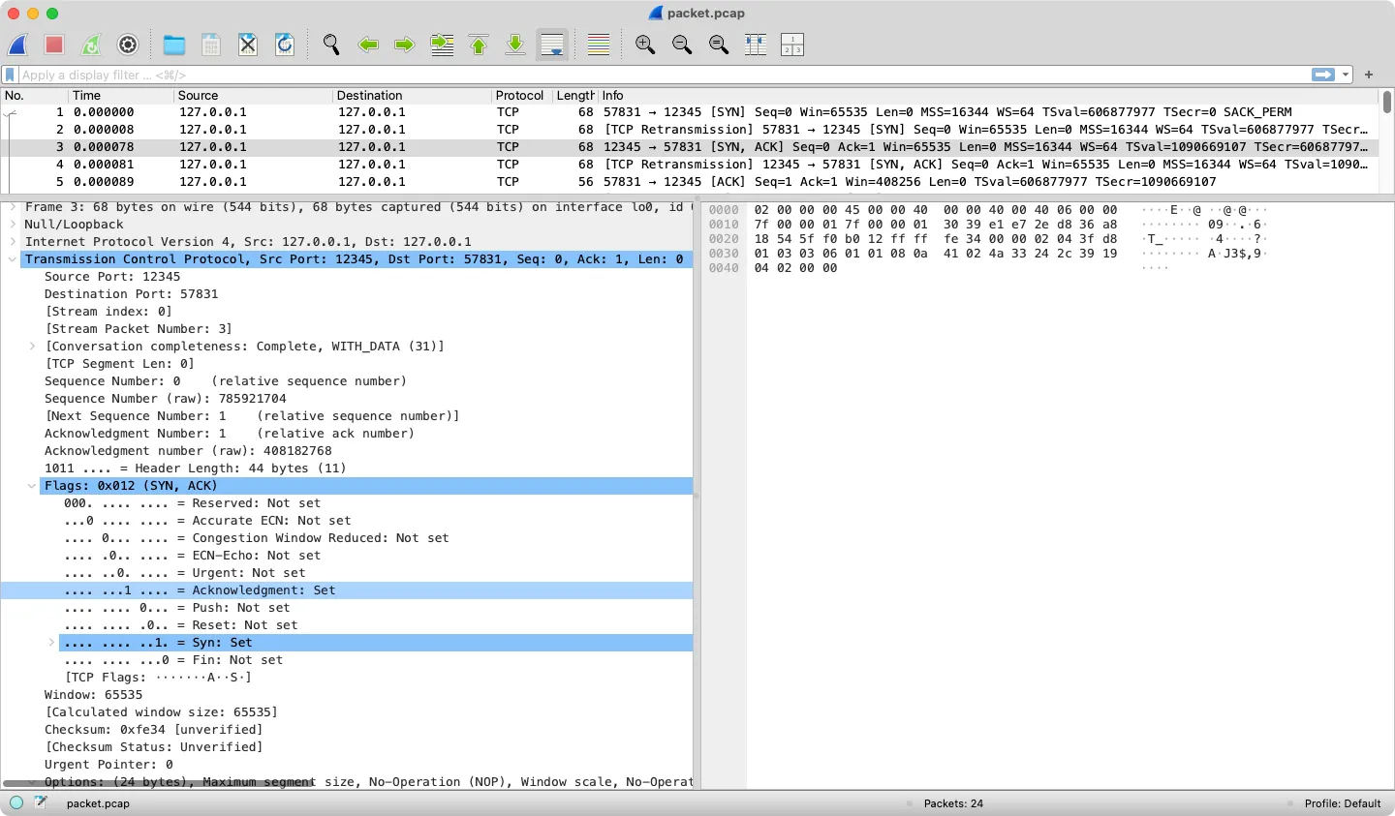Open a capture file via the folder icon
The height and width of the screenshot is (816, 1395).
pos(174,45)
